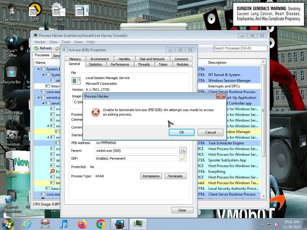This screenshot has width=307, height=230.
Task: Open the Performance tab
Action: pos(120,64)
